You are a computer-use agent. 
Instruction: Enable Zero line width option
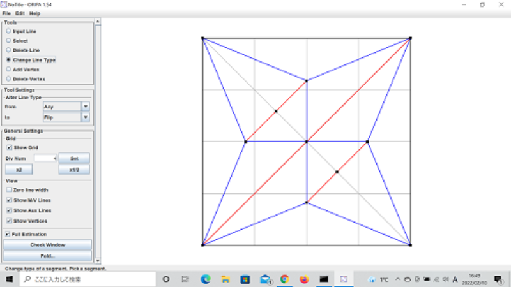pos(9,189)
